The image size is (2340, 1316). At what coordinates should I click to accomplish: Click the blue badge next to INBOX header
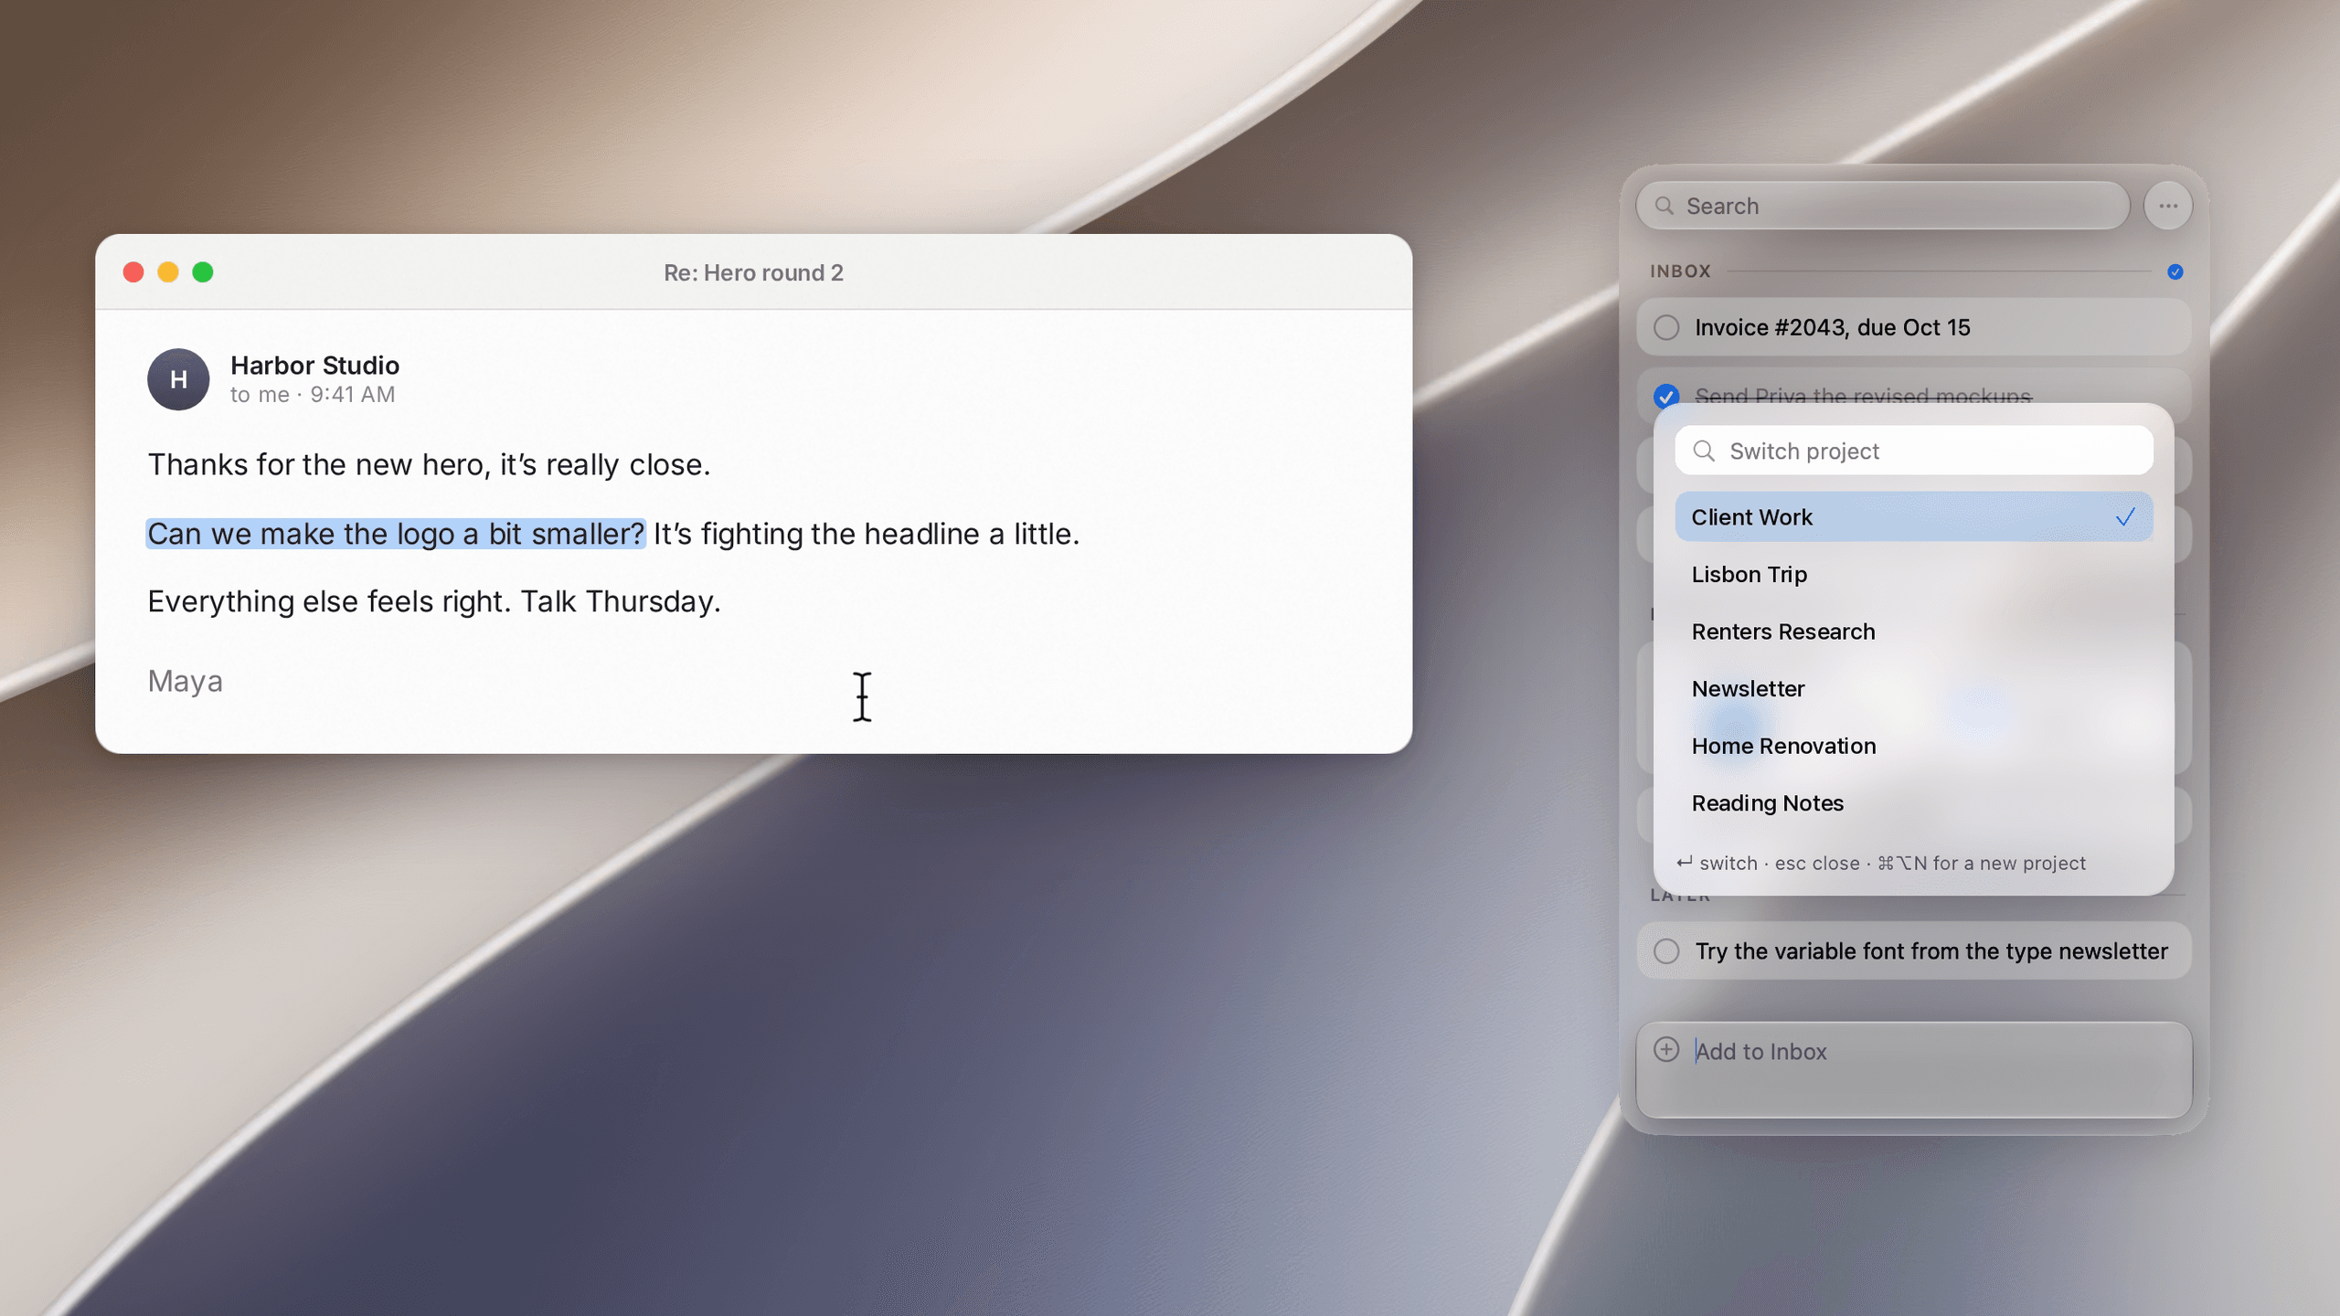pyautogui.click(x=2175, y=271)
